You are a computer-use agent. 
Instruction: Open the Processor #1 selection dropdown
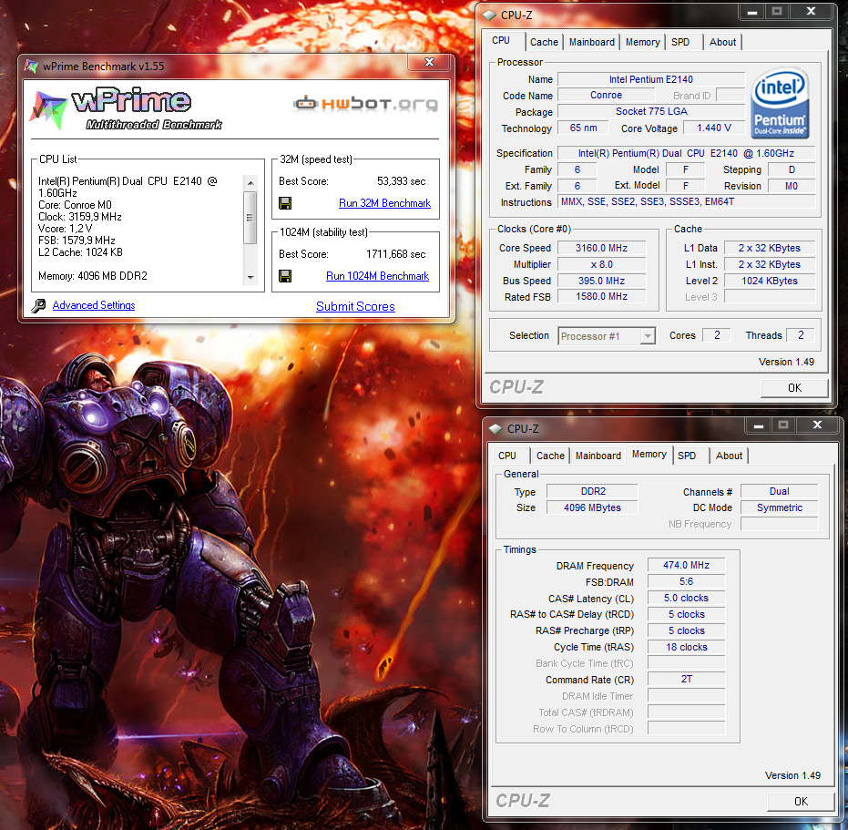(648, 336)
